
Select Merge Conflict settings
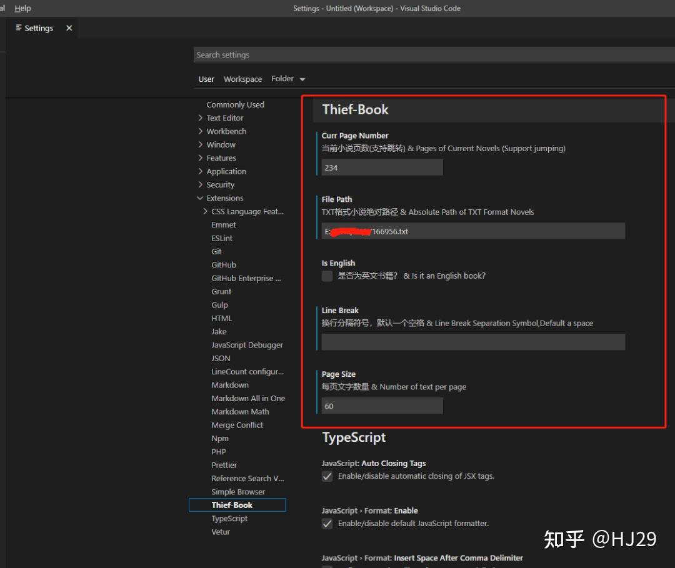[237, 425]
